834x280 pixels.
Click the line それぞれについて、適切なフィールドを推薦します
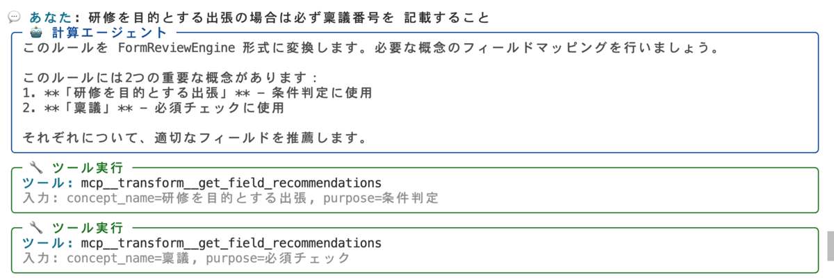coord(195,138)
